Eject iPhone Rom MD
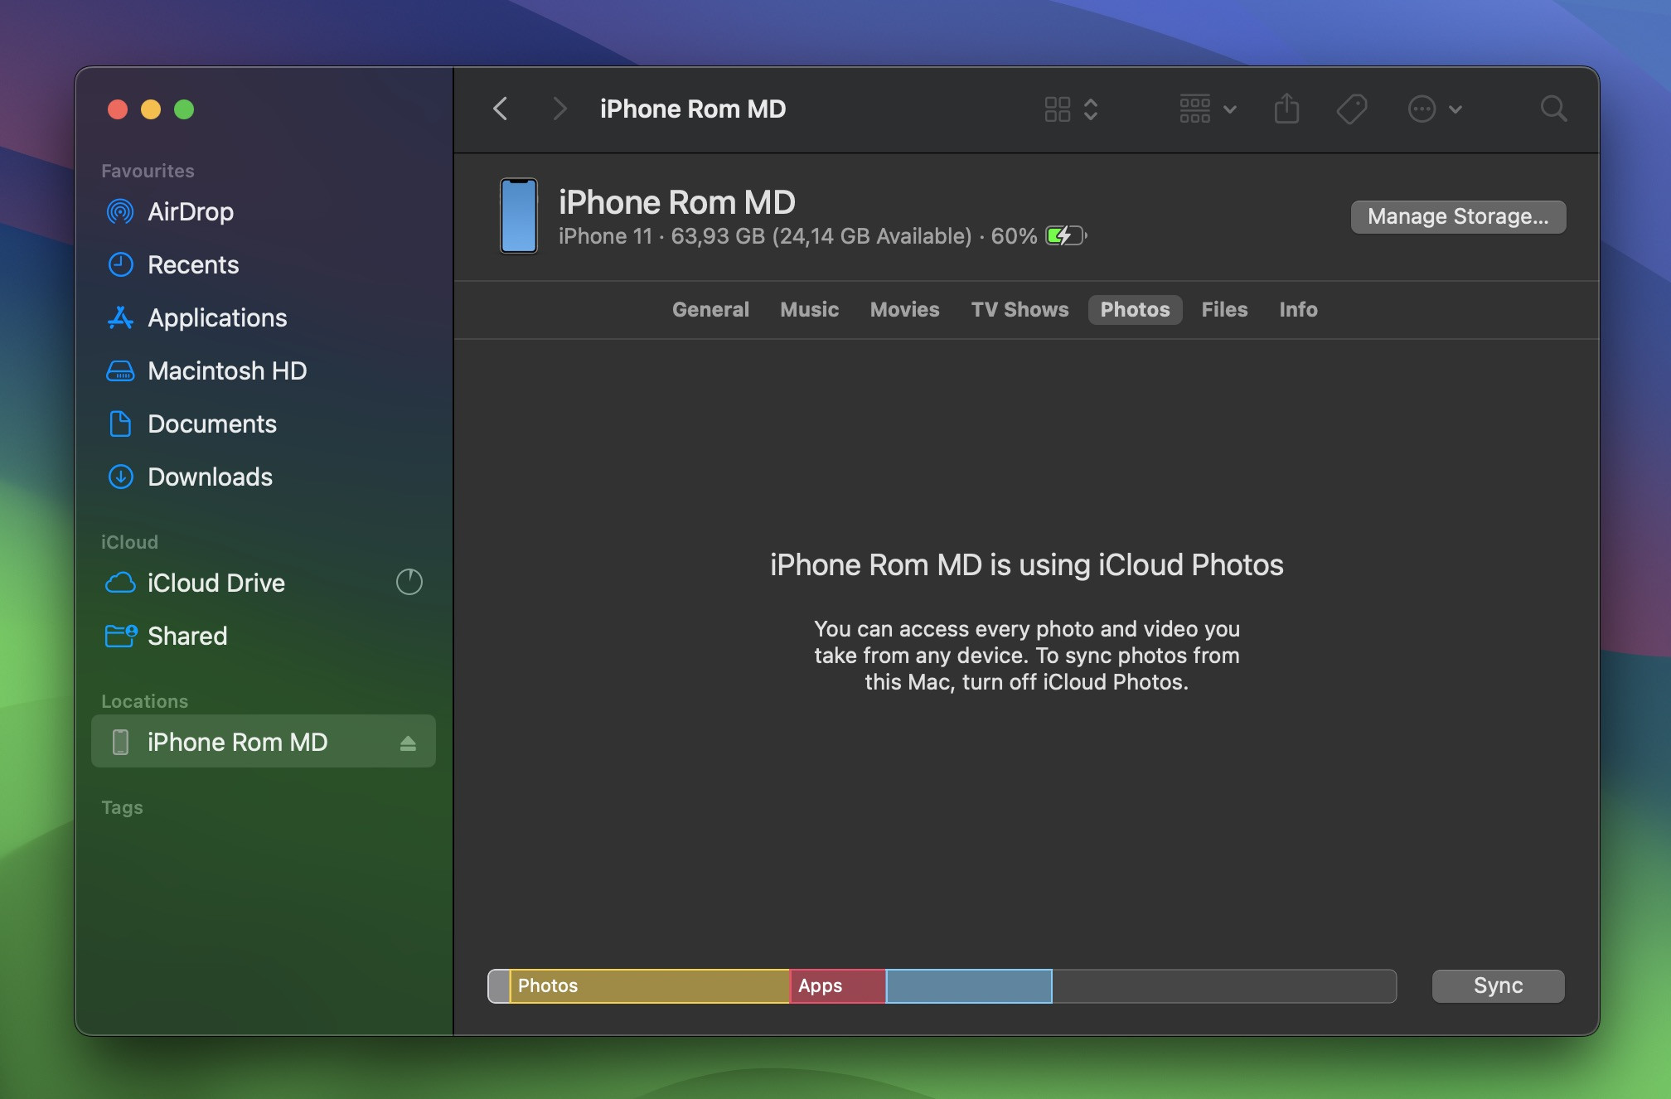This screenshot has width=1671, height=1099. [x=408, y=743]
